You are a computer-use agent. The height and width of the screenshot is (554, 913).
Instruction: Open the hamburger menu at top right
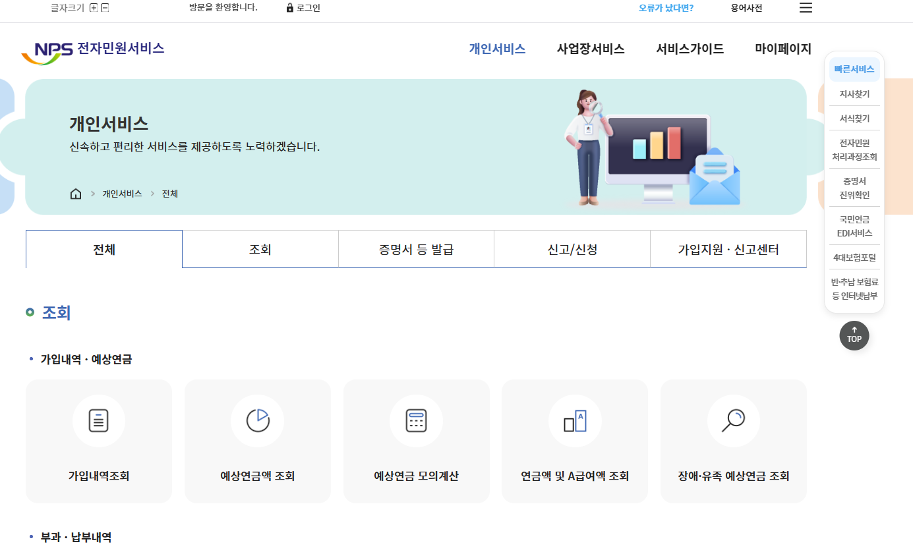click(x=806, y=8)
